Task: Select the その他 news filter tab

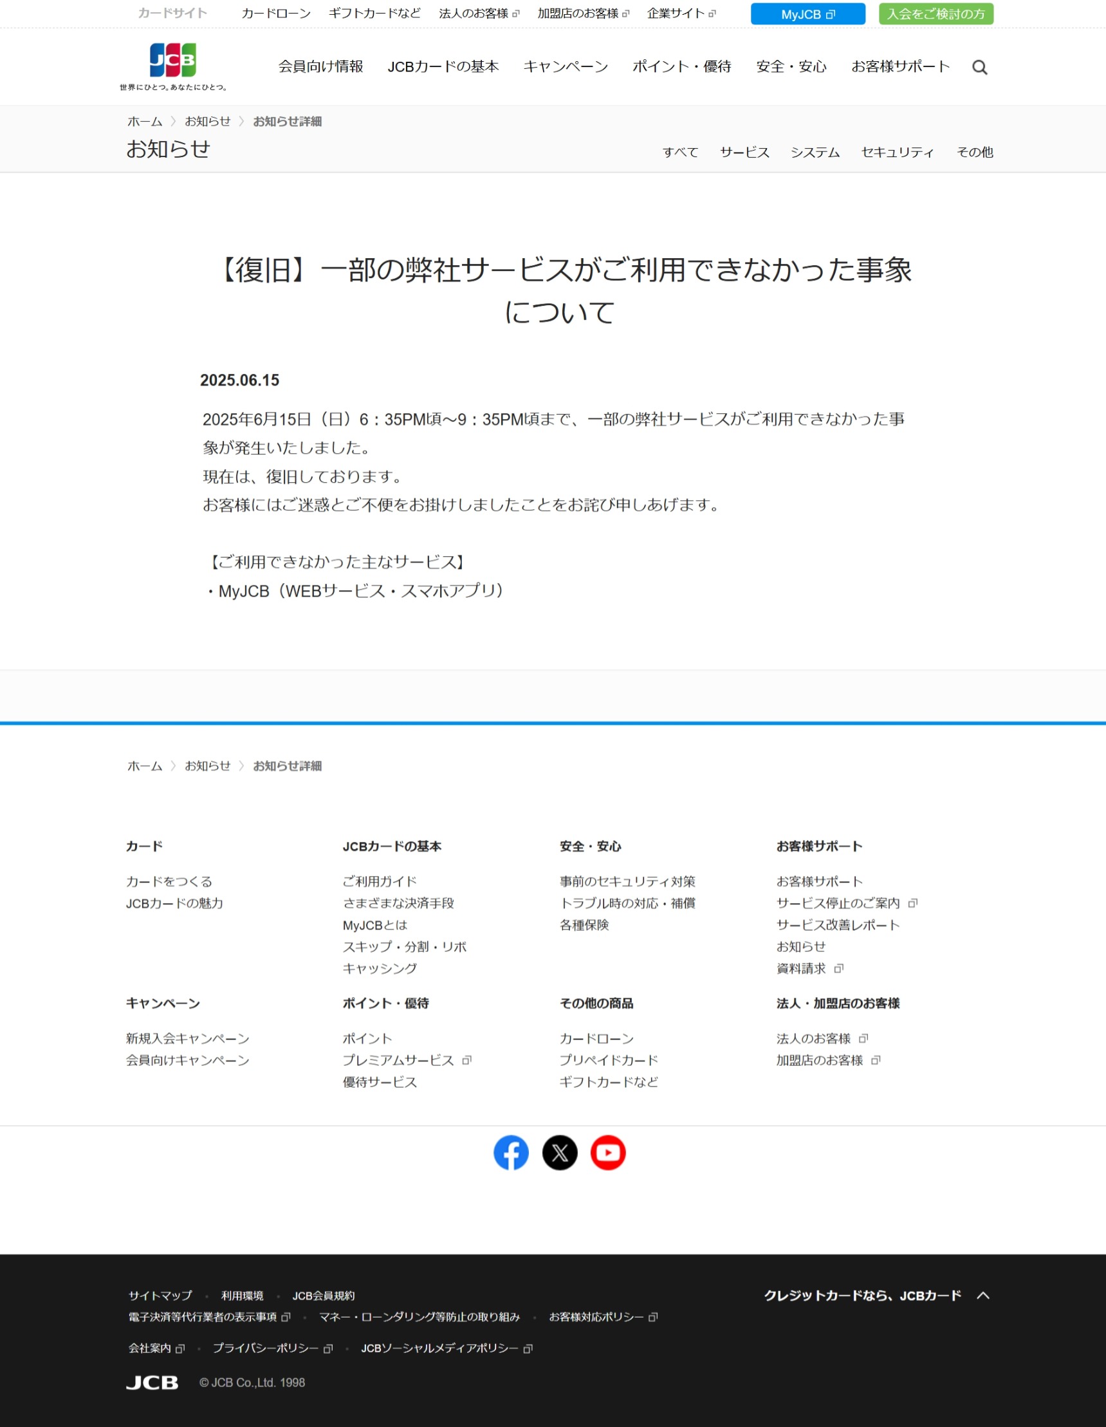Action: tap(975, 153)
